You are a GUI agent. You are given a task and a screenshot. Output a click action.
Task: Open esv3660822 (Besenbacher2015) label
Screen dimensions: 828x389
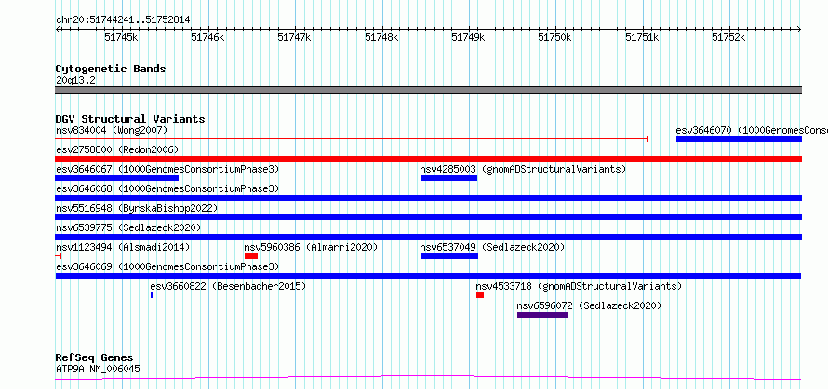228,286
